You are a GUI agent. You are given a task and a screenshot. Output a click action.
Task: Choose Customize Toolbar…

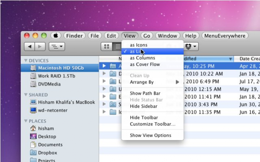tap(153, 124)
